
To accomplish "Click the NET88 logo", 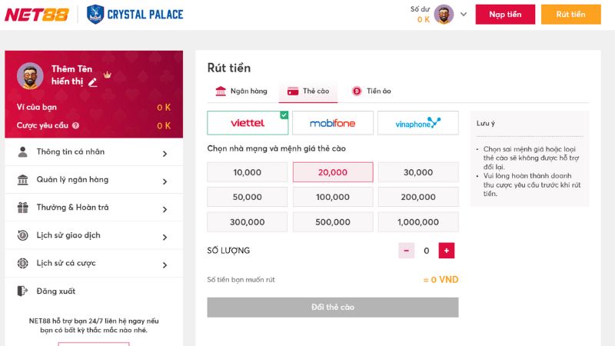I will pyautogui.click(x=37, y=15).
